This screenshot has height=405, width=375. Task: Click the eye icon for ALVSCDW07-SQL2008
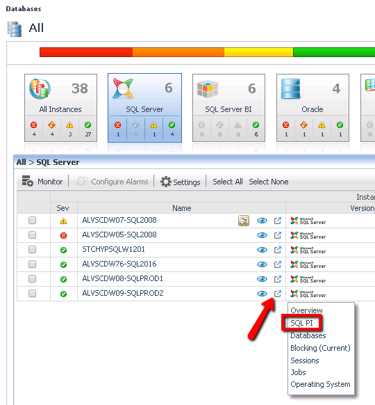point(262,221)
